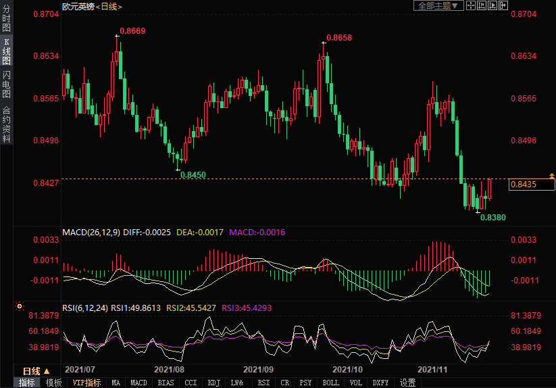Click the rightmost exit-arrow icon in top toolbar
This screenshot has height=388, width=556.
click(x=503, y=5)
